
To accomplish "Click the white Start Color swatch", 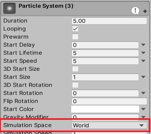I will (x=105, y=109).
